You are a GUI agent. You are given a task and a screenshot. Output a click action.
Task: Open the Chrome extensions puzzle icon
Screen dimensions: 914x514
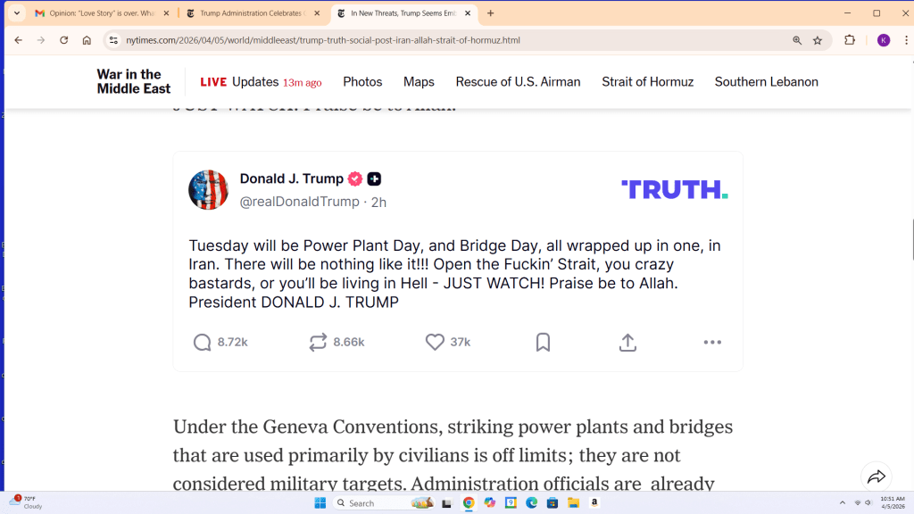pos(850,40)
